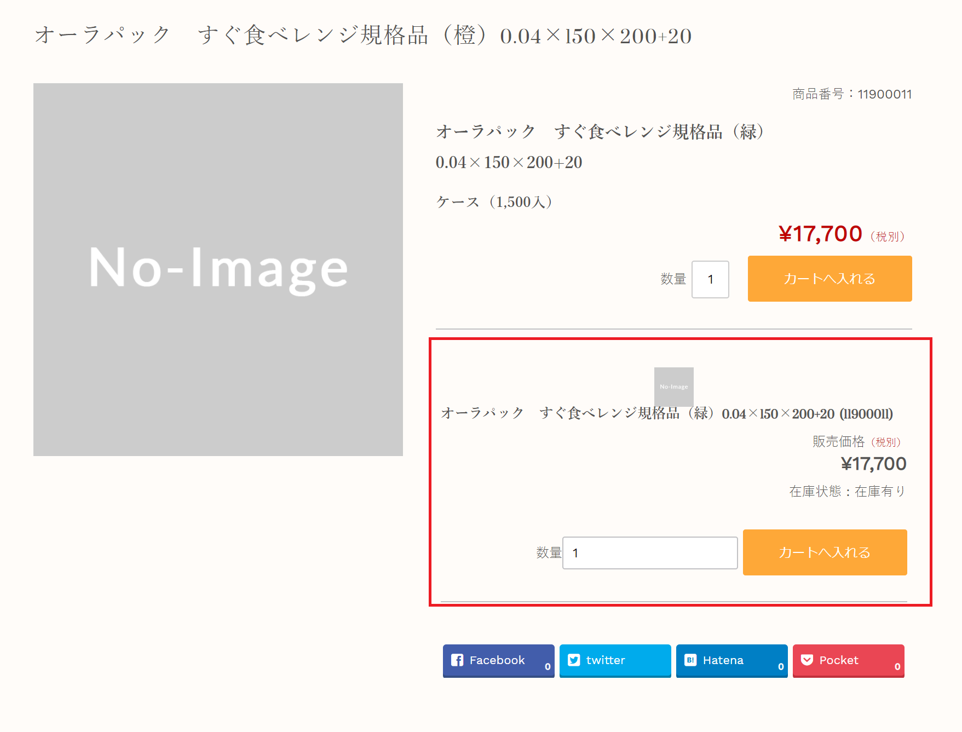
Task: Click the Facebook logo icon
Action: click(x=457, y=660)
